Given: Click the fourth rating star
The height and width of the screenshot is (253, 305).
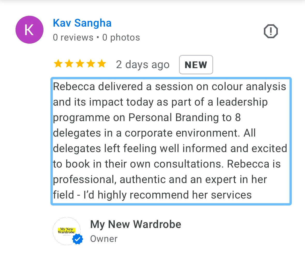Looking at the screenshot, I should click(91, 64).
